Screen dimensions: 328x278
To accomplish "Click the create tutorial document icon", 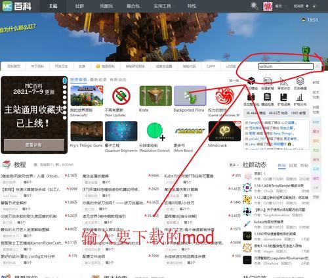I will pyautogui.click(x=268, y=81).
